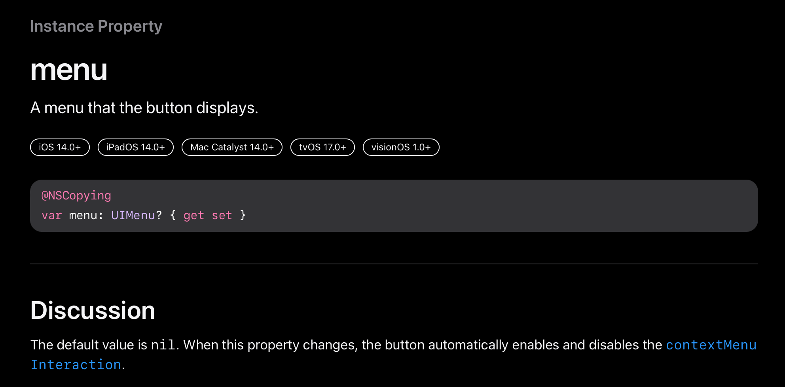Screen dimensions: 785x387
Task: Click the set accessor keyword
Action: 222,215
